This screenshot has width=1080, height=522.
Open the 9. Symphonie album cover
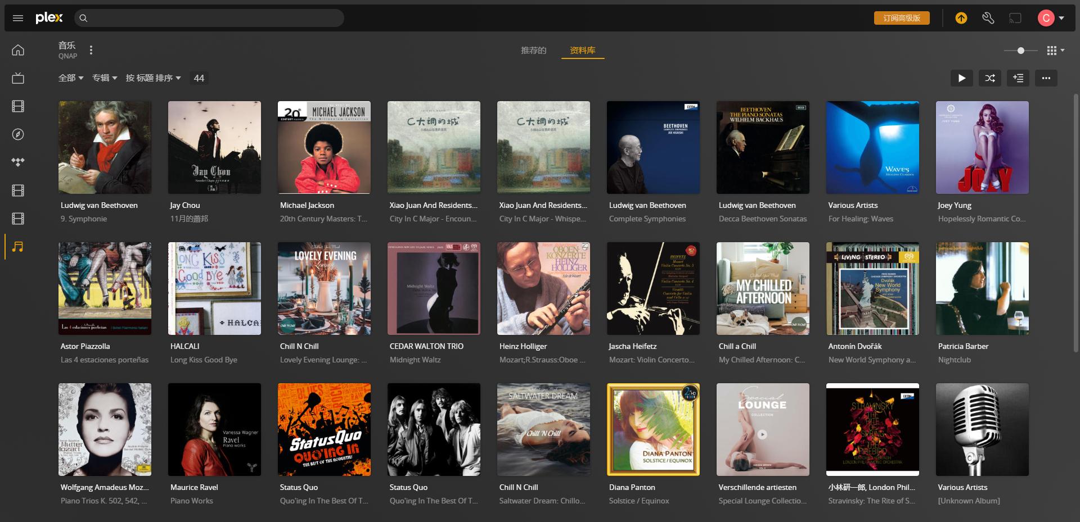coord(105,147)
